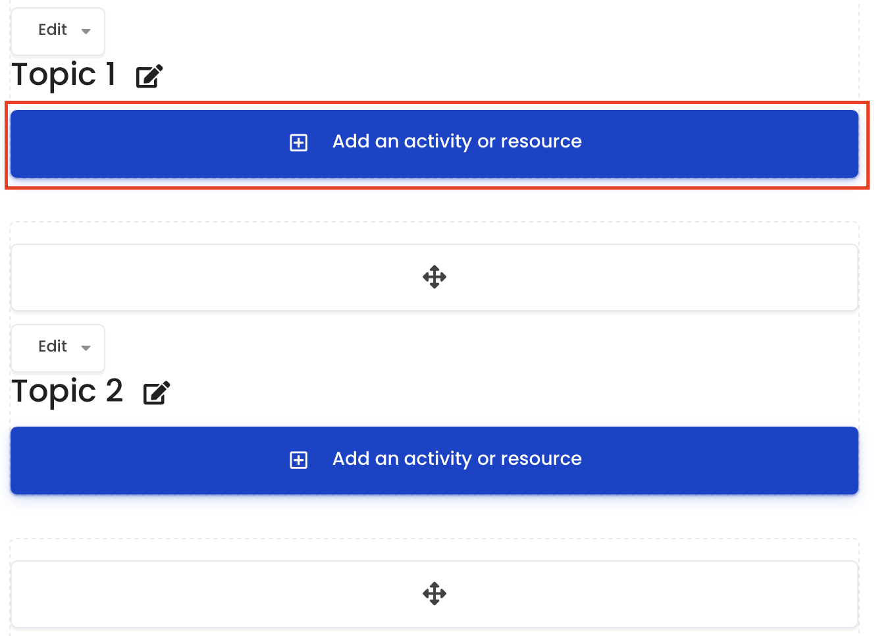Click the plus icon in Topic 1's add button

click(299, 142)
